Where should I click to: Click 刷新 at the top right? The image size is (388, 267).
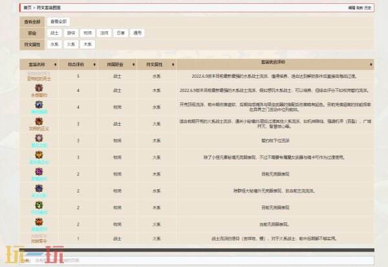360,8
